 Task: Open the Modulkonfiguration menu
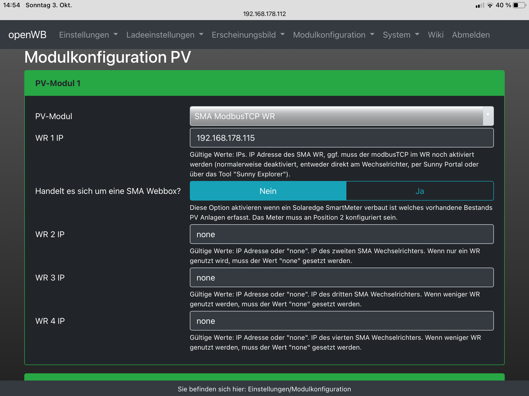pos(333,35)
